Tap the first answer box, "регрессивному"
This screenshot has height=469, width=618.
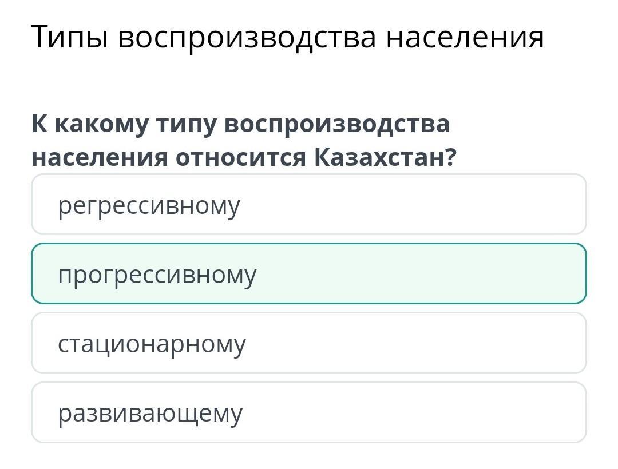[309, 205]
